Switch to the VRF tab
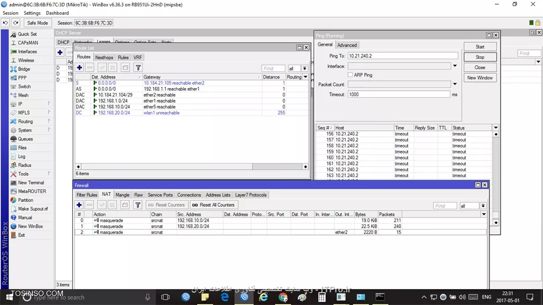Viewport: 543px width, 305px height. [137, 57]
